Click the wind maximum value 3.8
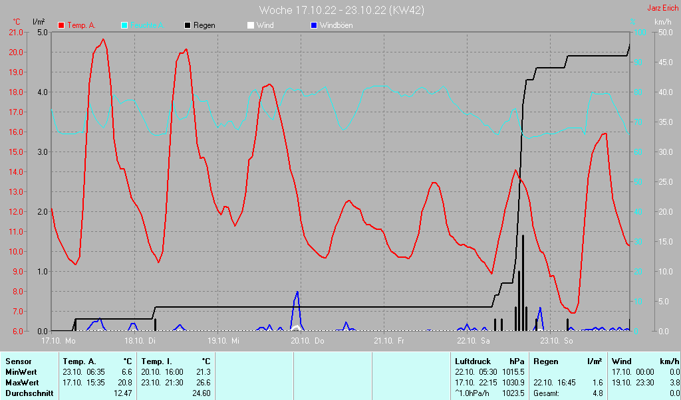The height and width of the screenshot is (400, 681). pos(674,383)
